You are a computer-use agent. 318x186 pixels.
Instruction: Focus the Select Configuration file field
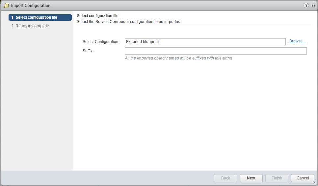[205, 42]
